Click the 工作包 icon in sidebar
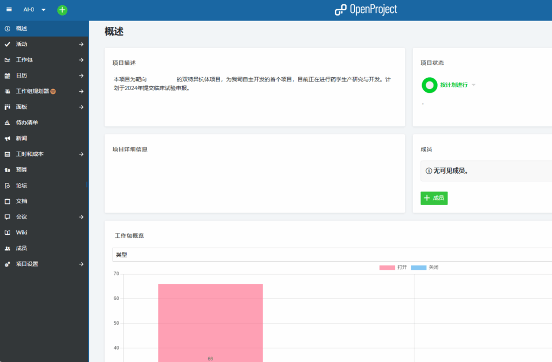 point(8,60)
